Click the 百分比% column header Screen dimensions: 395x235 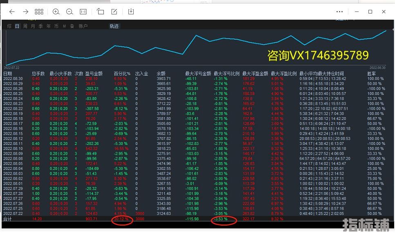pyautogui.click(x=122, y=74)
